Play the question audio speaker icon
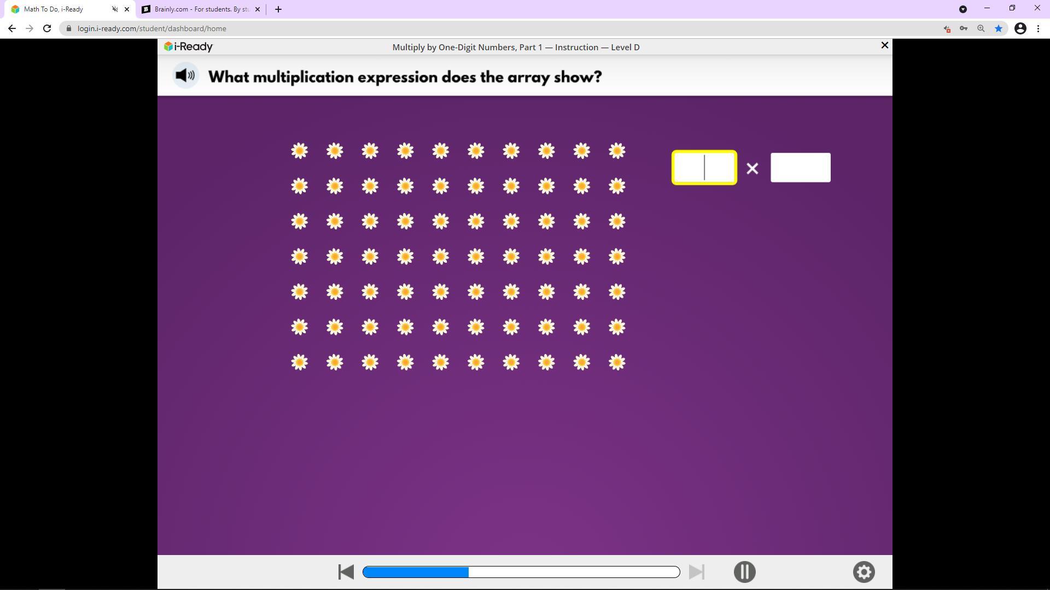 (185, 76)
